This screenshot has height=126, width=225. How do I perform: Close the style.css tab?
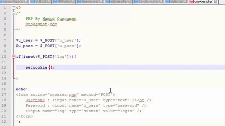(x=185, y=1)
